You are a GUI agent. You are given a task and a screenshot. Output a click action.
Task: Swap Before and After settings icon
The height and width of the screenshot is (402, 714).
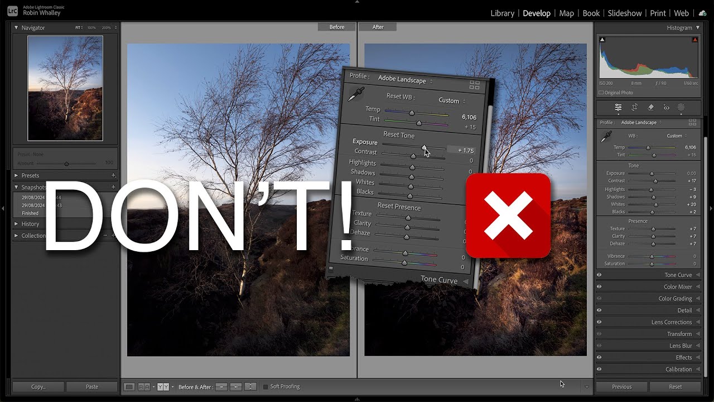click(x=250, y=386)
